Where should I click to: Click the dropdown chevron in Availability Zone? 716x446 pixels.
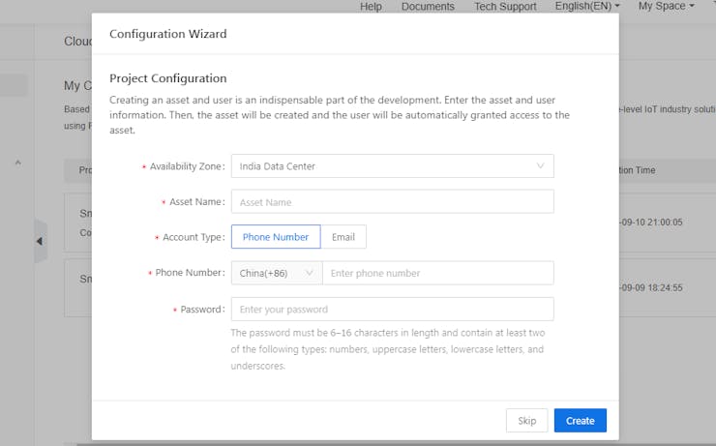coord(541,166)
